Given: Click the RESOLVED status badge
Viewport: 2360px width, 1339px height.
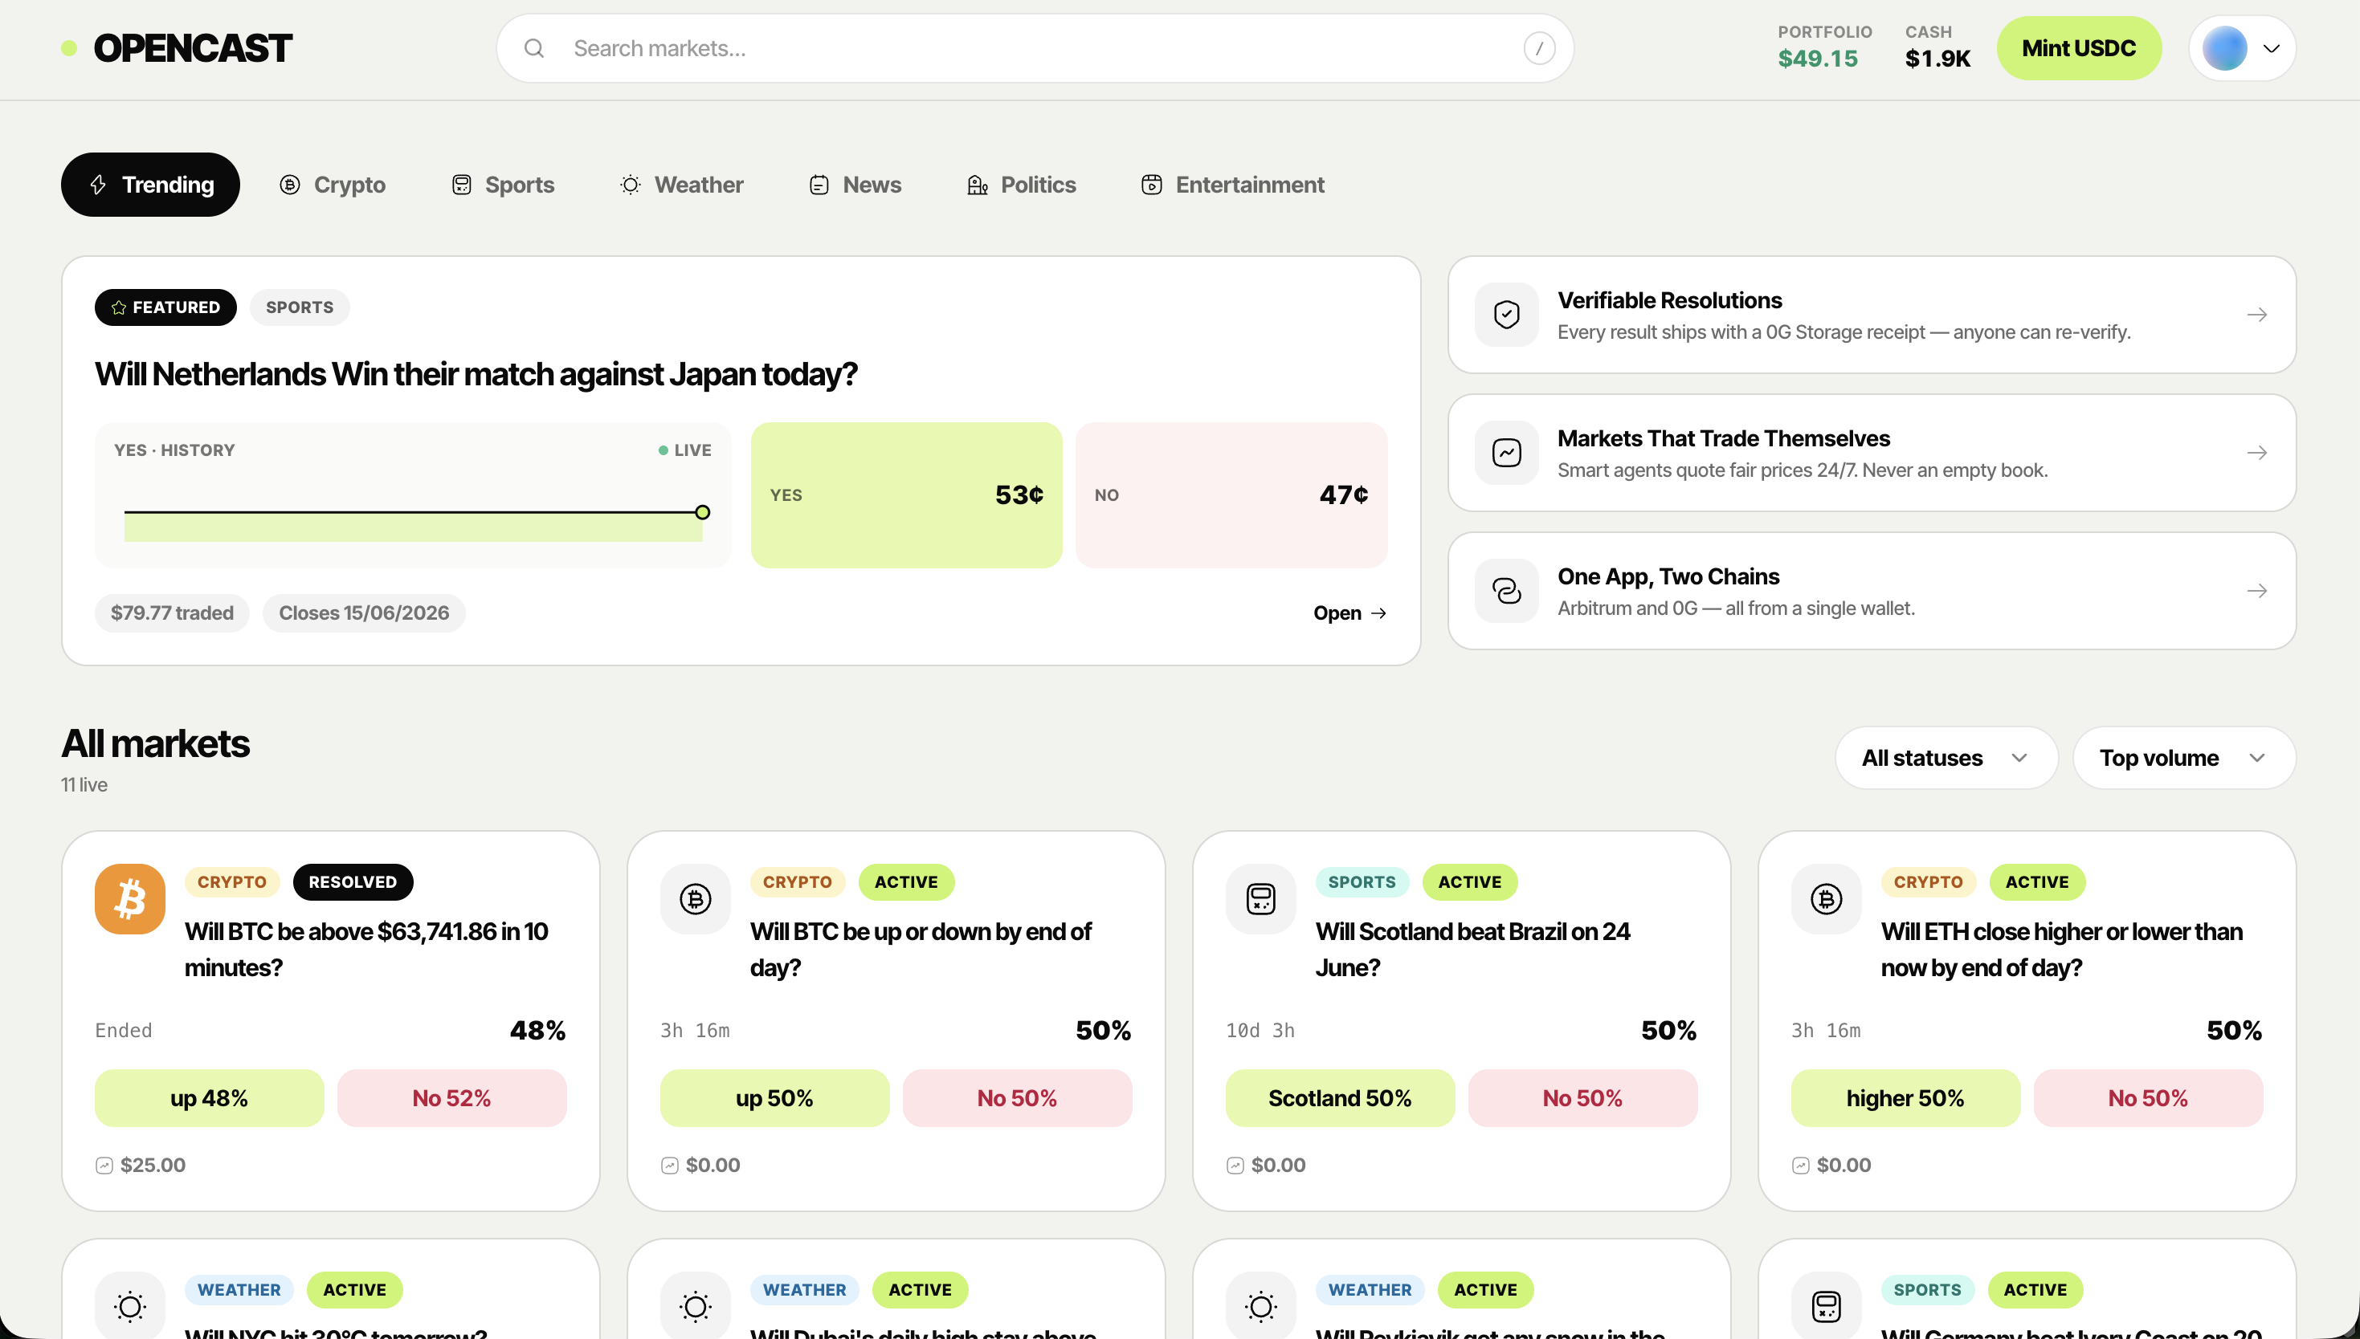Looking at the screenshot, I should point(353,882).
